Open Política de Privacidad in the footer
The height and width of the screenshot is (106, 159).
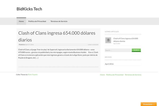click(x=115, y=75)
